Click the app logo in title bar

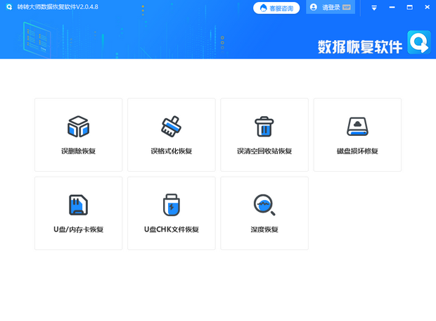click(9, 7)
